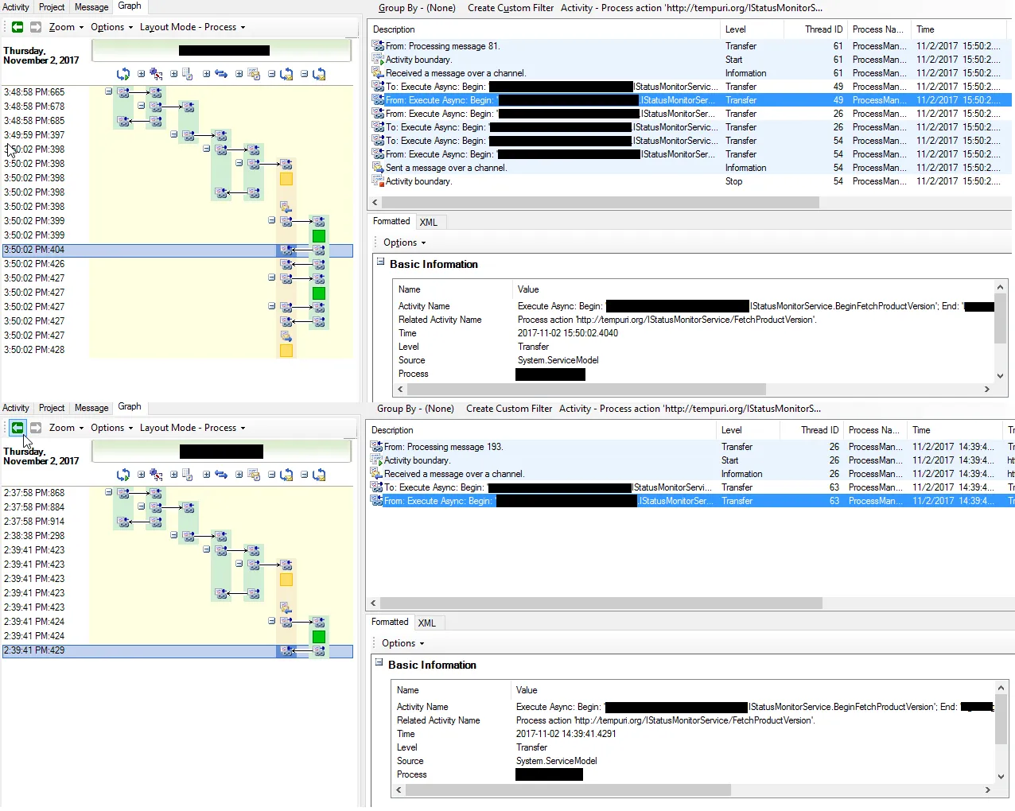Viewport: 1015px width, 811px height.
Task: Click the Activity - Process action button, top window
Action: pyautogui.click(x=691, y=8)
